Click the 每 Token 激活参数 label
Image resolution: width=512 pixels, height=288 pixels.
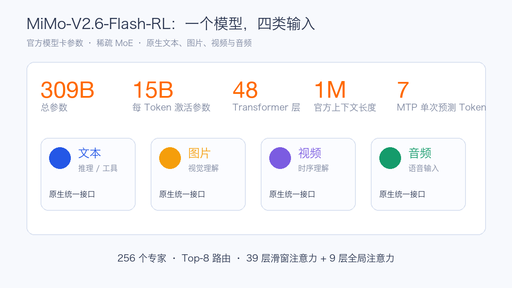pos(172,107)
